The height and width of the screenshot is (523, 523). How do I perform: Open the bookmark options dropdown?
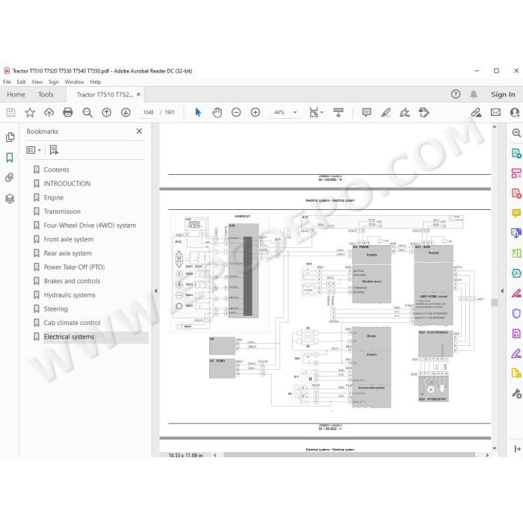pyautogui.click(x=34, y=150)
